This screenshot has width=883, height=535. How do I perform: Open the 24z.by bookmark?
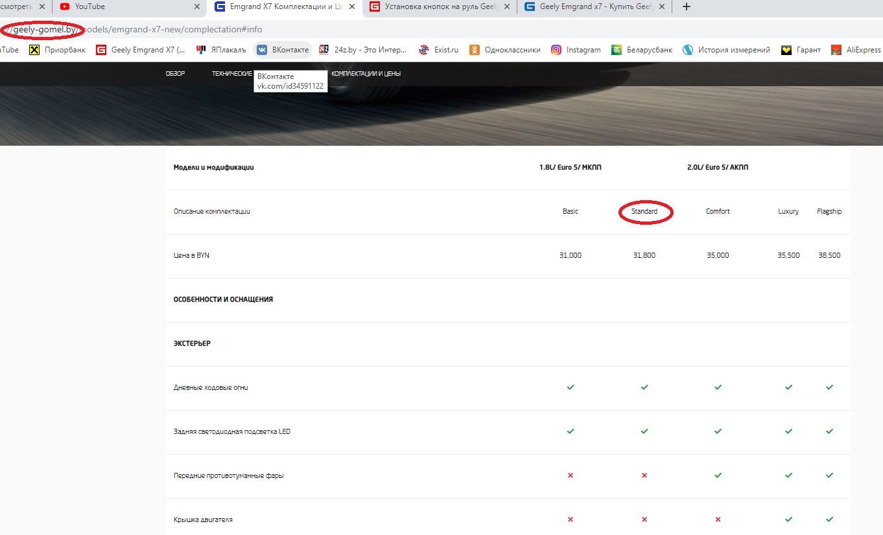pyautogui.click(x=363, y=50)
